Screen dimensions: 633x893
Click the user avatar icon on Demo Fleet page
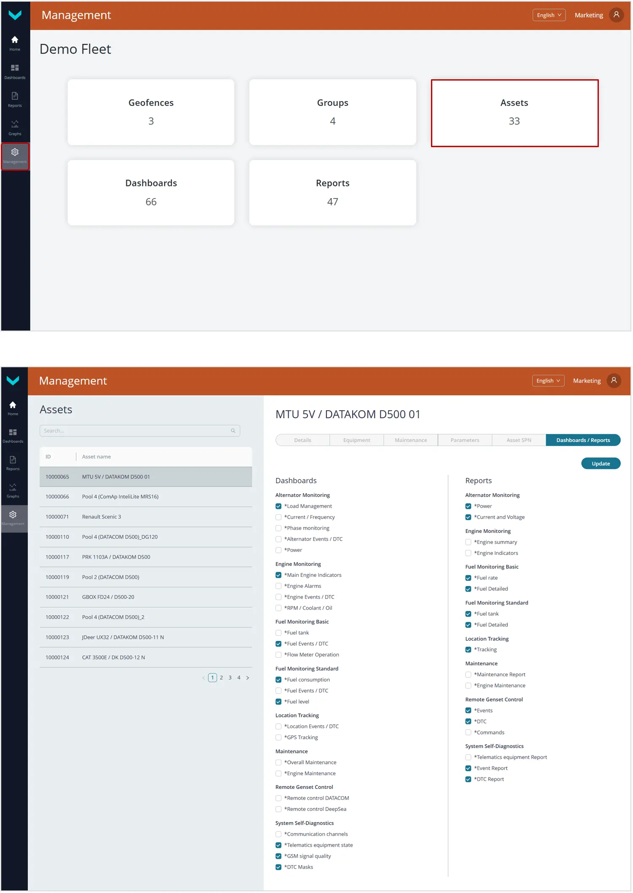coord(616,15)
